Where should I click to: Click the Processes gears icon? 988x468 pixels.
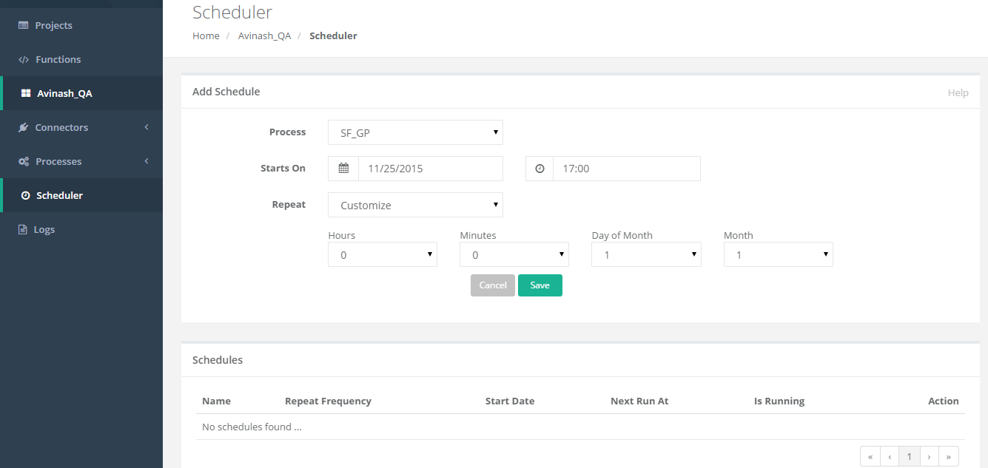click(x=24, y=161)
